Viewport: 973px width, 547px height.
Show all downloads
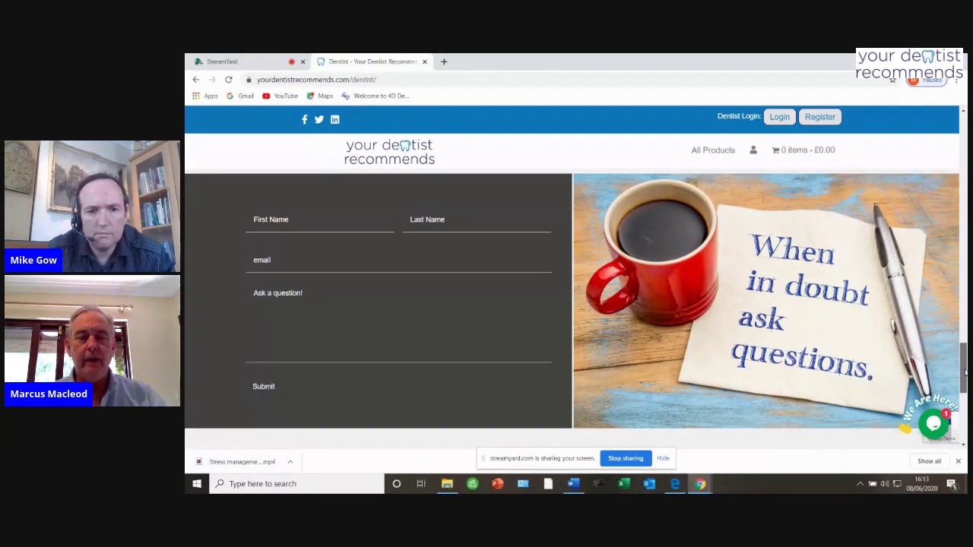pyautogui.click(x=929, y=461)
